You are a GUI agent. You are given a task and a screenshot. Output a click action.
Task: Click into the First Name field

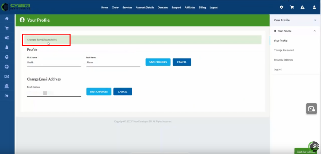click(x=54, y=63)
